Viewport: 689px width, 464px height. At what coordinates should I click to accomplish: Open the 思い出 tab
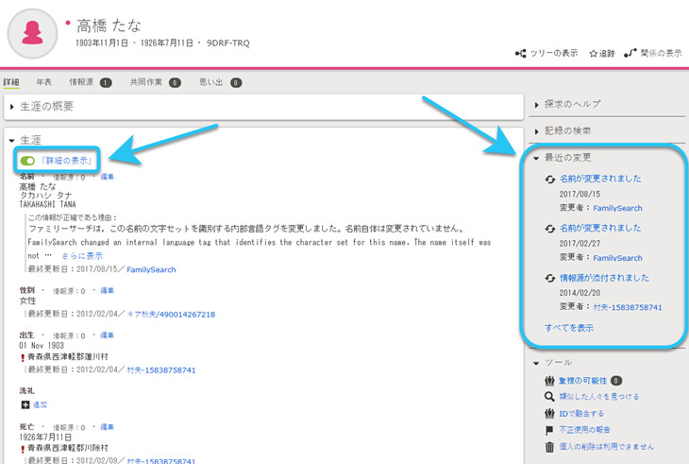(x=220, y=82)
